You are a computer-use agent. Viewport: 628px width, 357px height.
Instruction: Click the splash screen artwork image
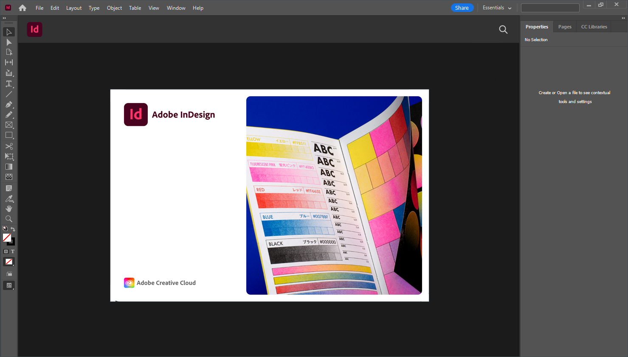334,195
